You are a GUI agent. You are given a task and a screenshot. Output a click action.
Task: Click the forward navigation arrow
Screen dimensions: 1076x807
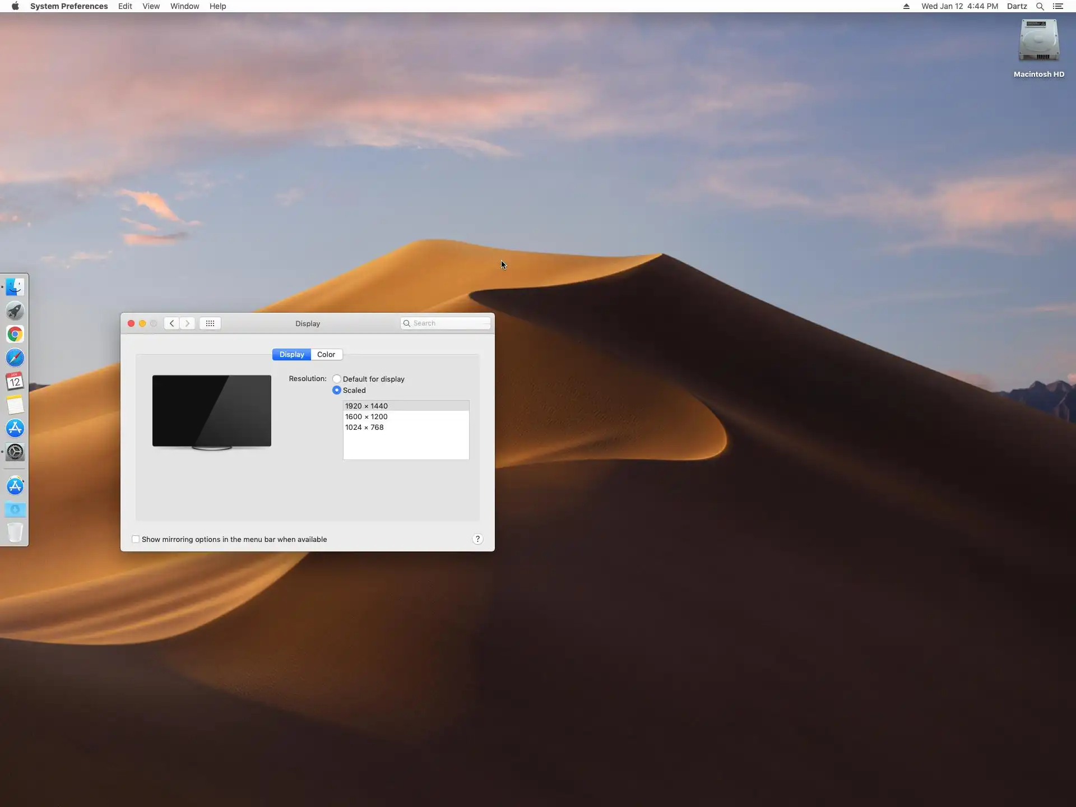tap(188, 323)
